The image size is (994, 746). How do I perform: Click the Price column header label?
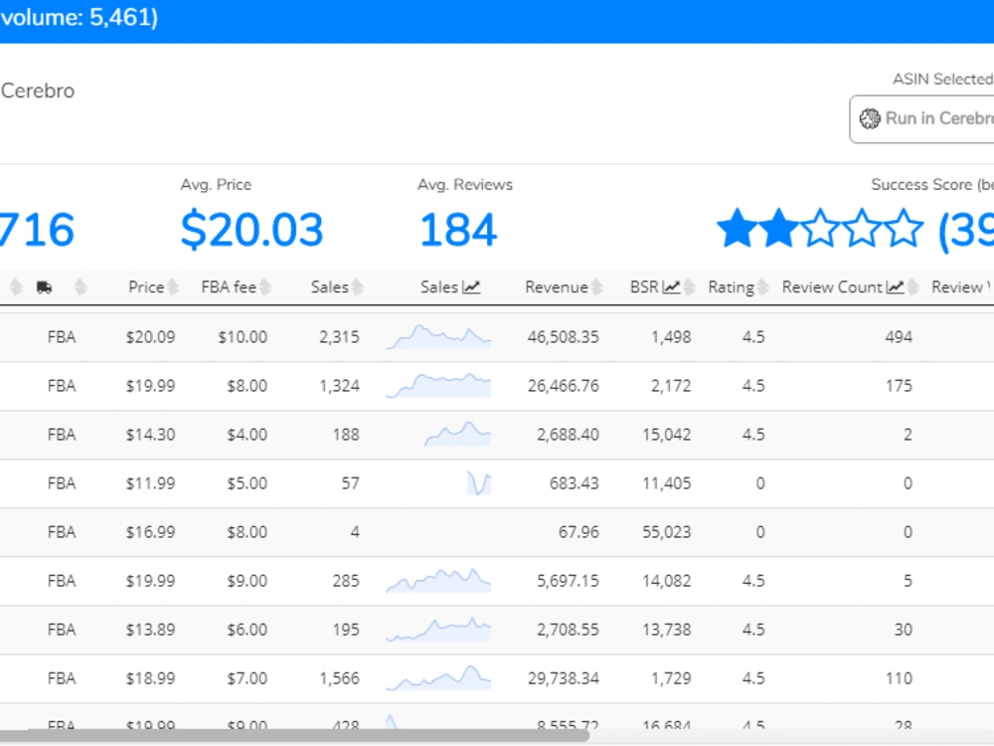coord(146,287)
